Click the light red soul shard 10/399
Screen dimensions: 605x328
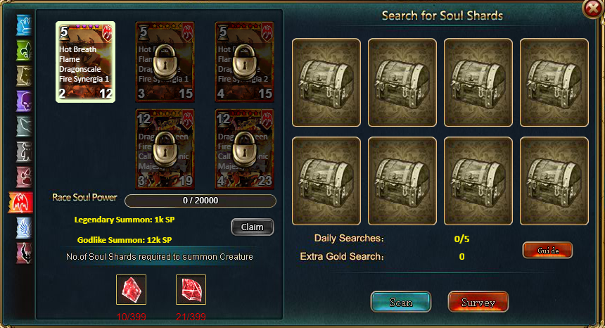(x=131, y=289)
